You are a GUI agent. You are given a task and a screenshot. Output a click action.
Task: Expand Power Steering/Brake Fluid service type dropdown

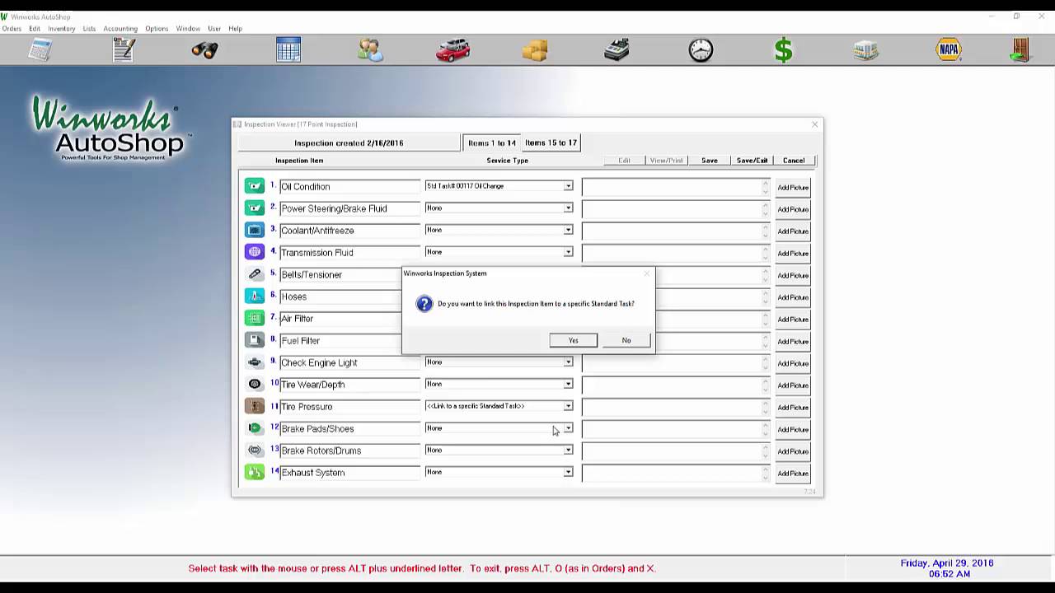568,208
